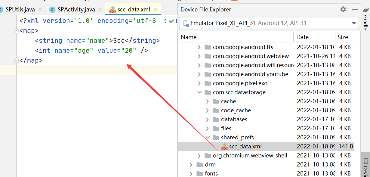Open the Gradle side tool window
The height and width of the screenshot is (177, 370).
click(365, 19)
